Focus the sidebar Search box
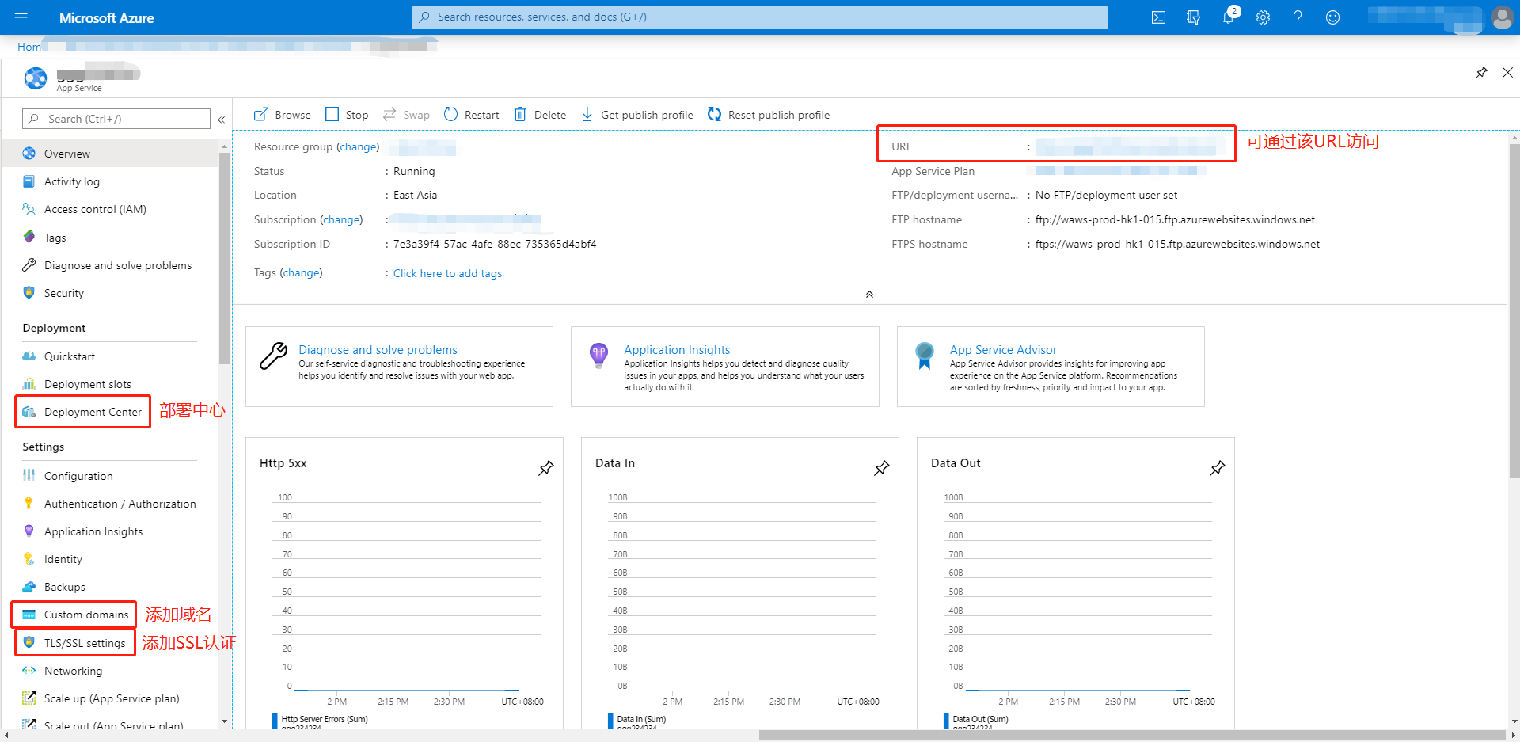The image size is (1520, 742). [x=117, y=119]
